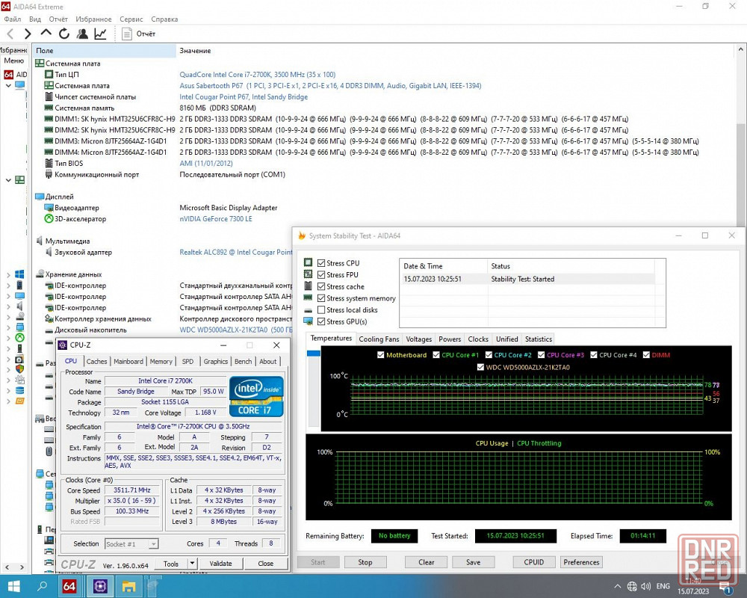Click the AIDA64 vertical scrollbar up arrow
This screenshot has width=747, height=598.
(x=741, y=49)
